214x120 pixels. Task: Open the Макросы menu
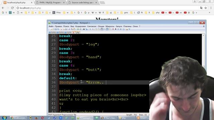pos(110,26)
